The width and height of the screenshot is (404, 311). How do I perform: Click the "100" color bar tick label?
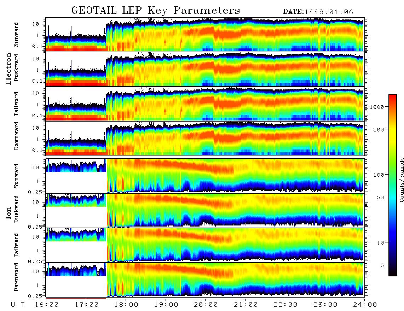[379, 175]
